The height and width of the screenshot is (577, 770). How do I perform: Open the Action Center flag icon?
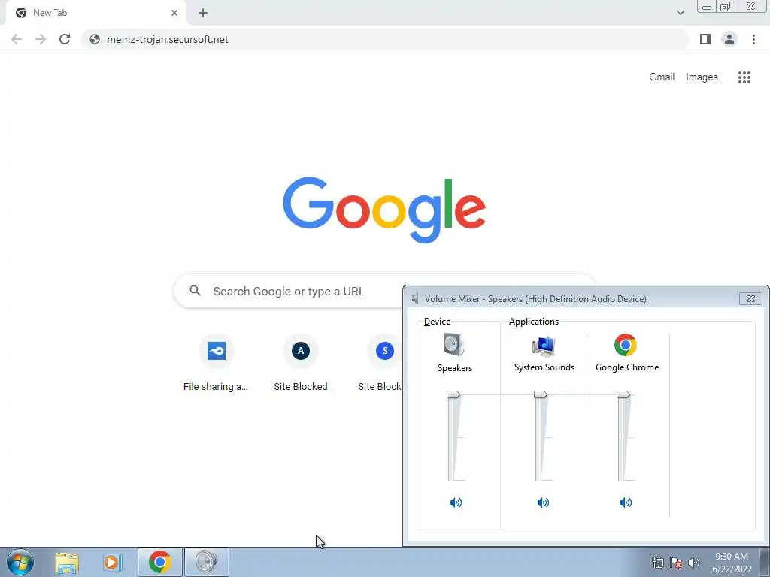point(676,563)
